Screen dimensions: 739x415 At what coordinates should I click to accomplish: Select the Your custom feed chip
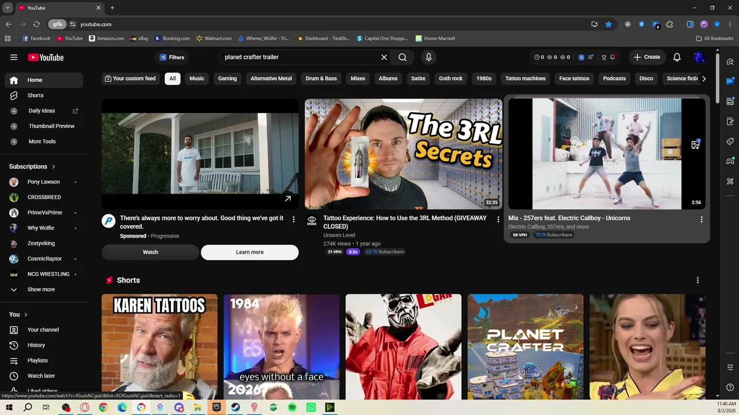pos(130,78)
